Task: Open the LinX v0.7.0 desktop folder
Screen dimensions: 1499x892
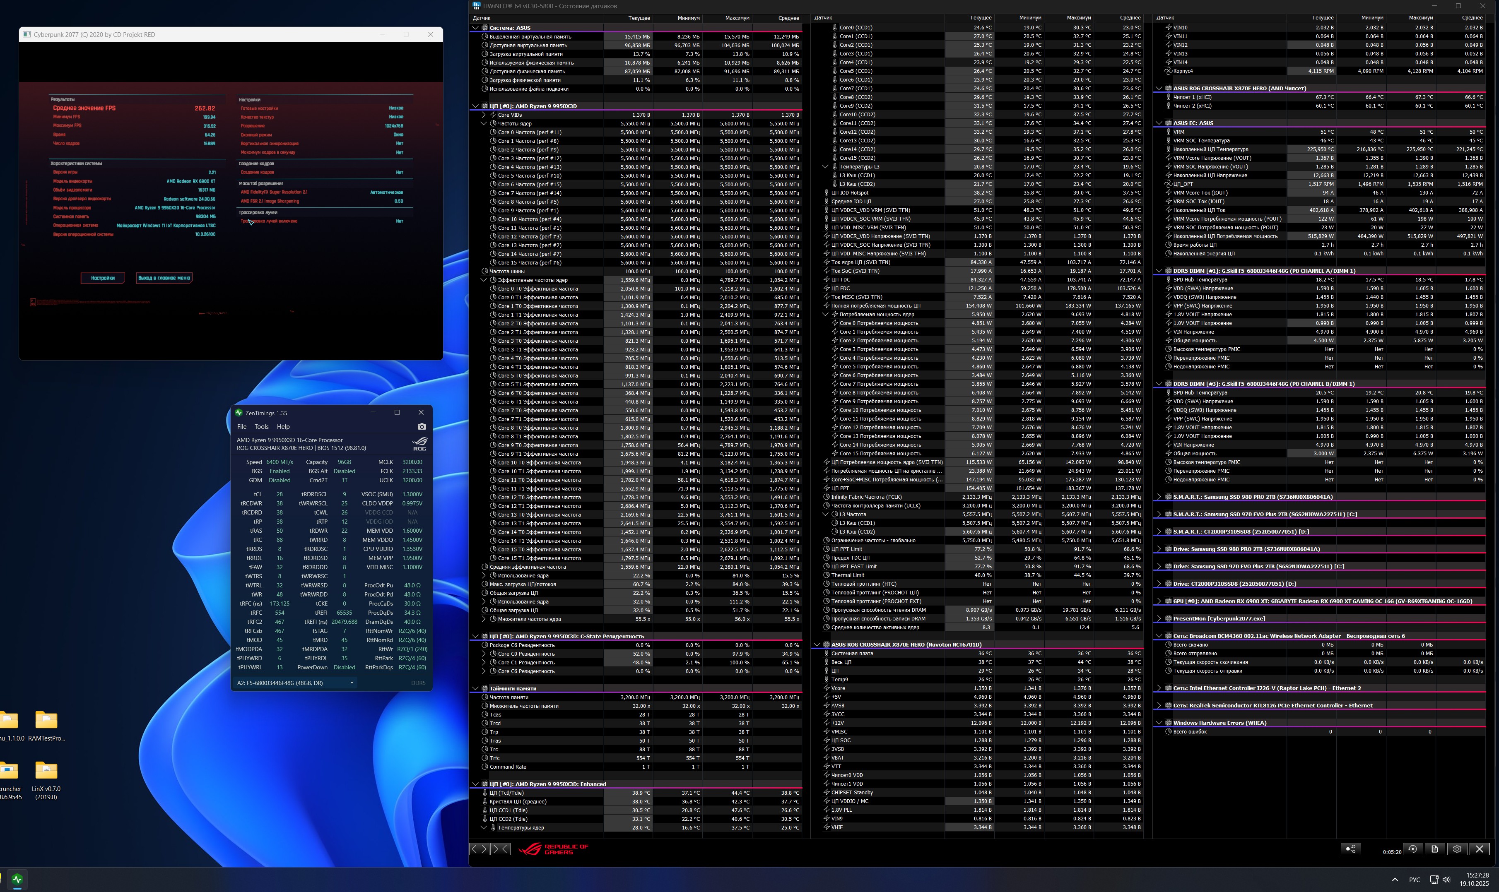Action: coord(46,771)
